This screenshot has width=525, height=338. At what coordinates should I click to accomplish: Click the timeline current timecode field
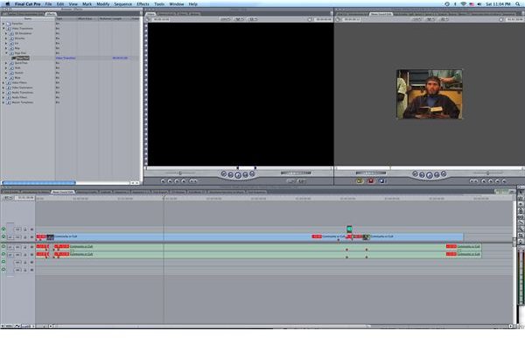point(25,198)
